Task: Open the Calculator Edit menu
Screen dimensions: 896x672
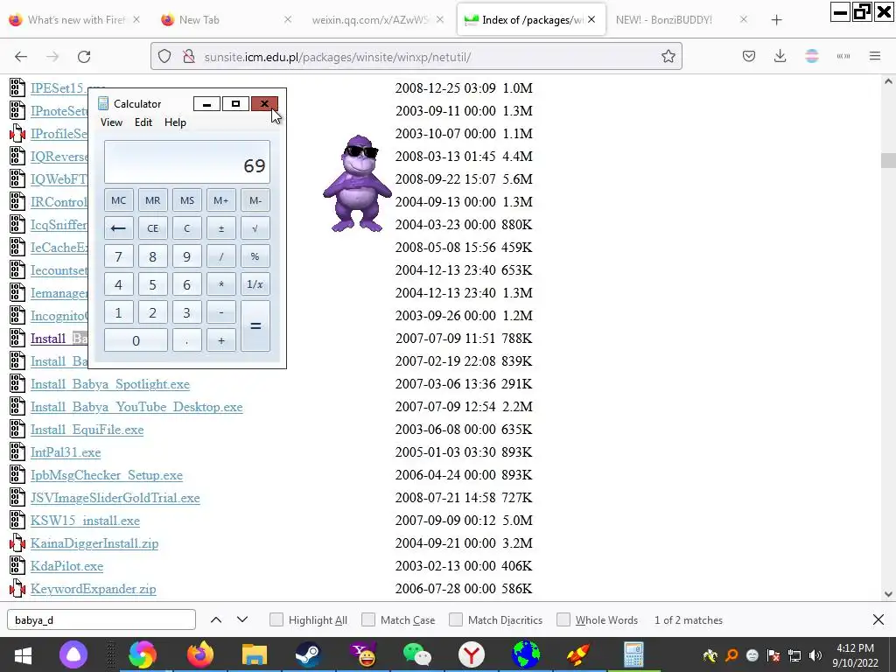Action: [143, 122]
